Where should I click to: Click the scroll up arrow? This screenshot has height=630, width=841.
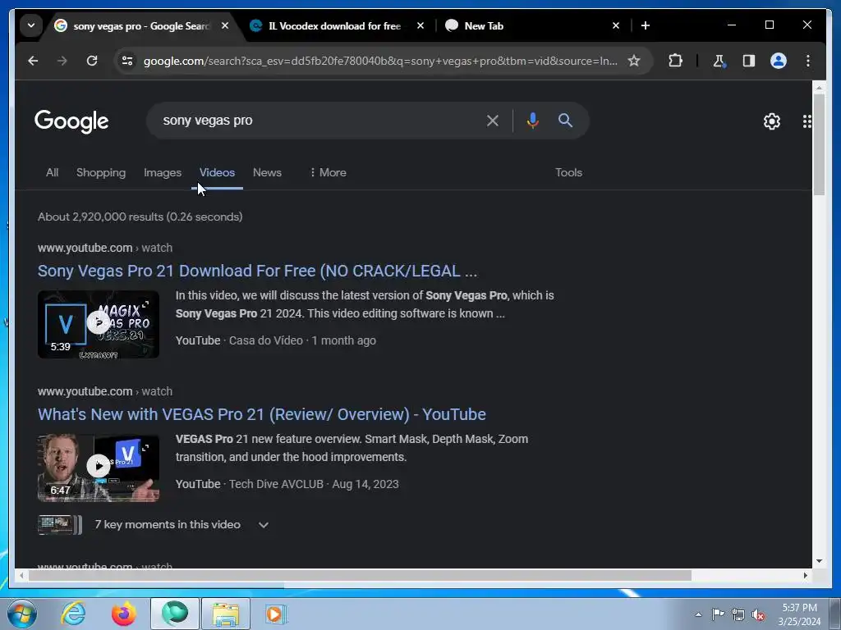[x=819, y=87]
